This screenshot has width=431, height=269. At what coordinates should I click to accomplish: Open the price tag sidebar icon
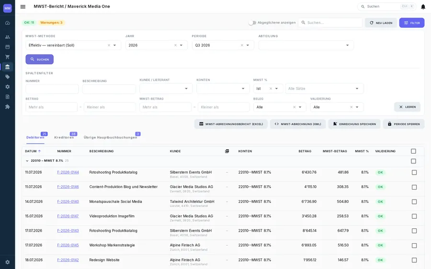[x=7, y=77]
